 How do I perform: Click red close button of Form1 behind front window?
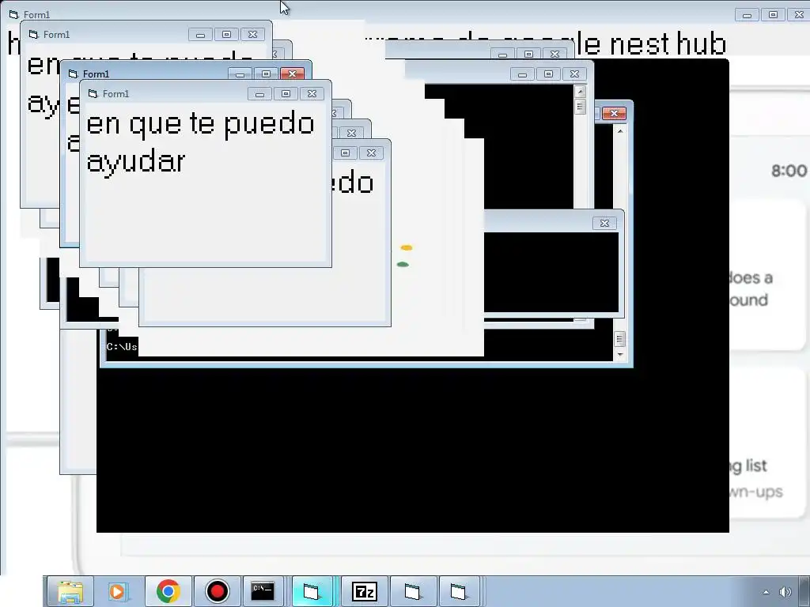pos(293,74)
